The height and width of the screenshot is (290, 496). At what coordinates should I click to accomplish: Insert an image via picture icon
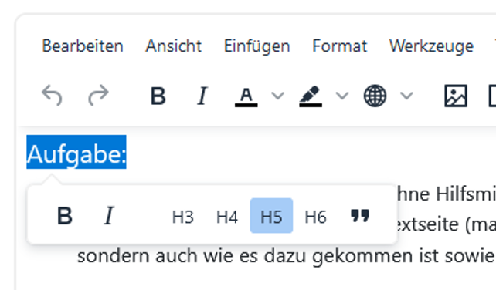456,96
